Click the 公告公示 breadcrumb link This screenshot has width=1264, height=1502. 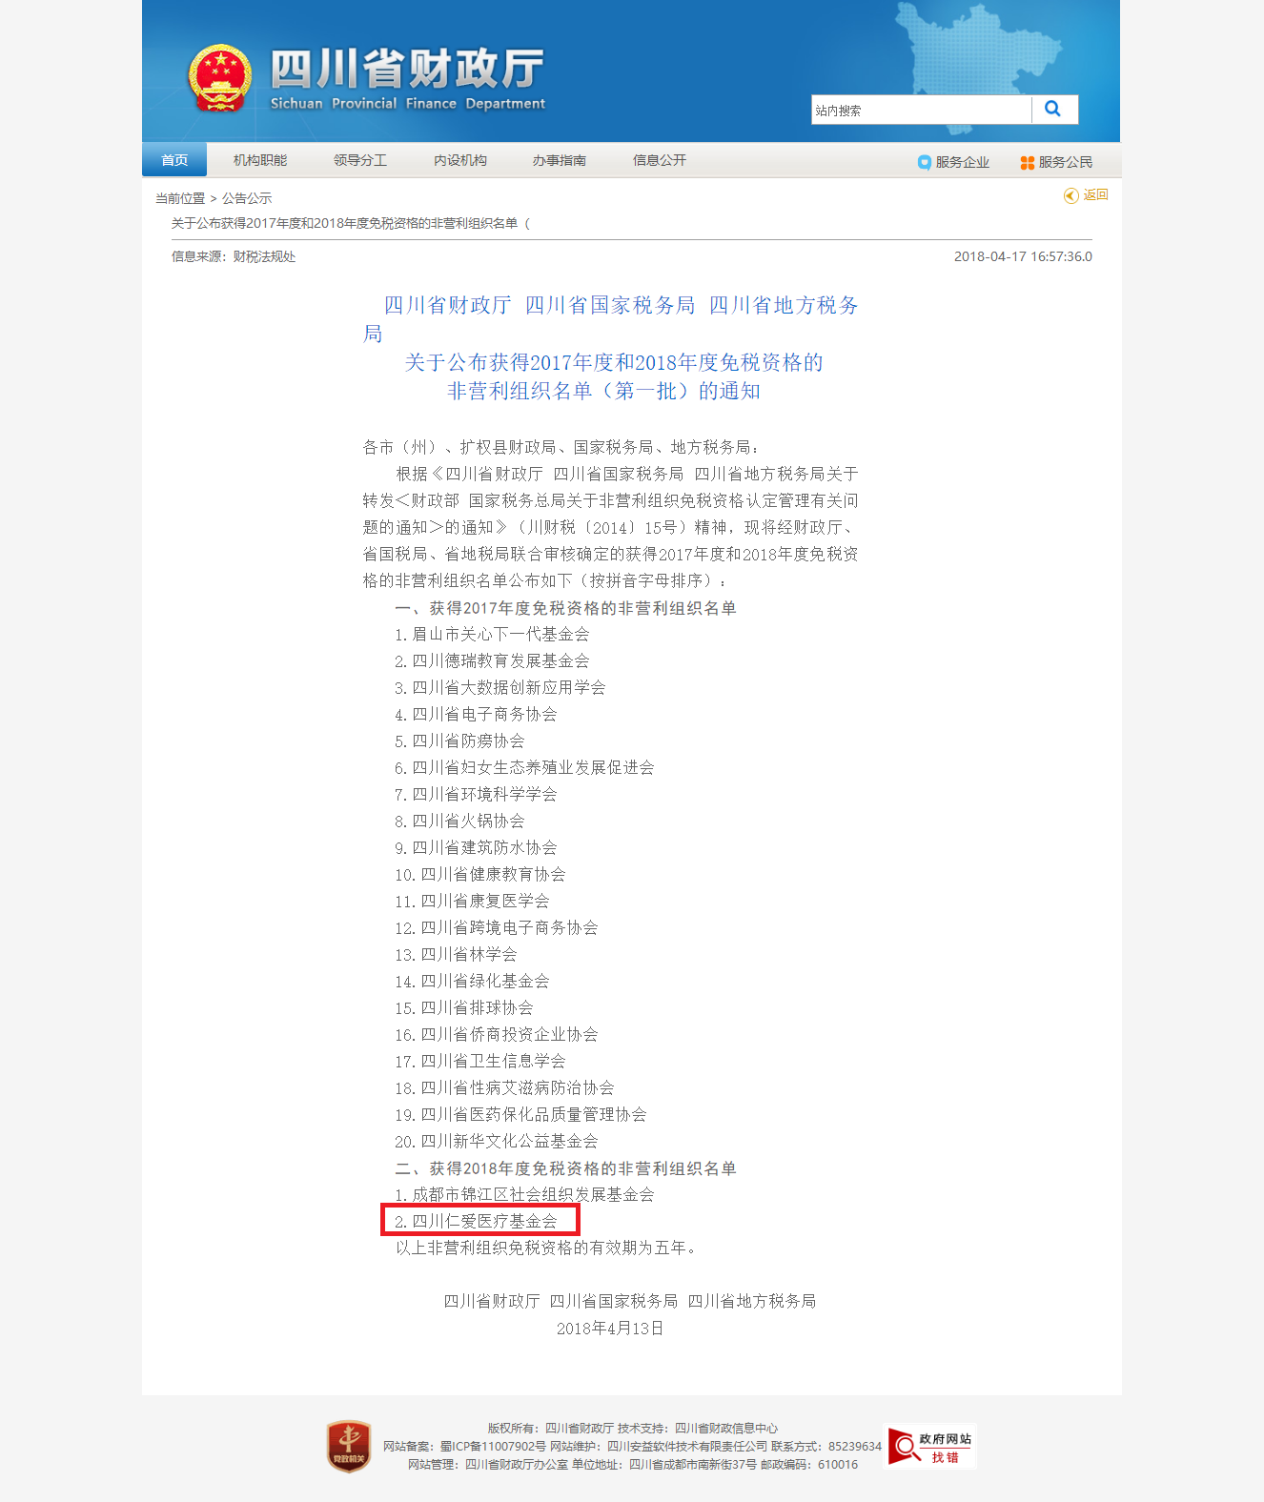point(247,198)
